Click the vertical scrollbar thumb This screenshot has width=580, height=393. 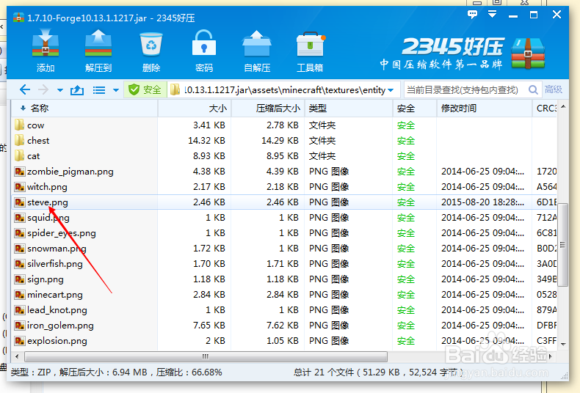(562, 244)
